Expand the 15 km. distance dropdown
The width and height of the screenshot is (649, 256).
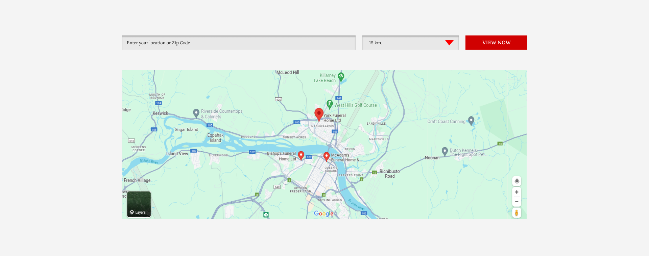pos(410,43)
